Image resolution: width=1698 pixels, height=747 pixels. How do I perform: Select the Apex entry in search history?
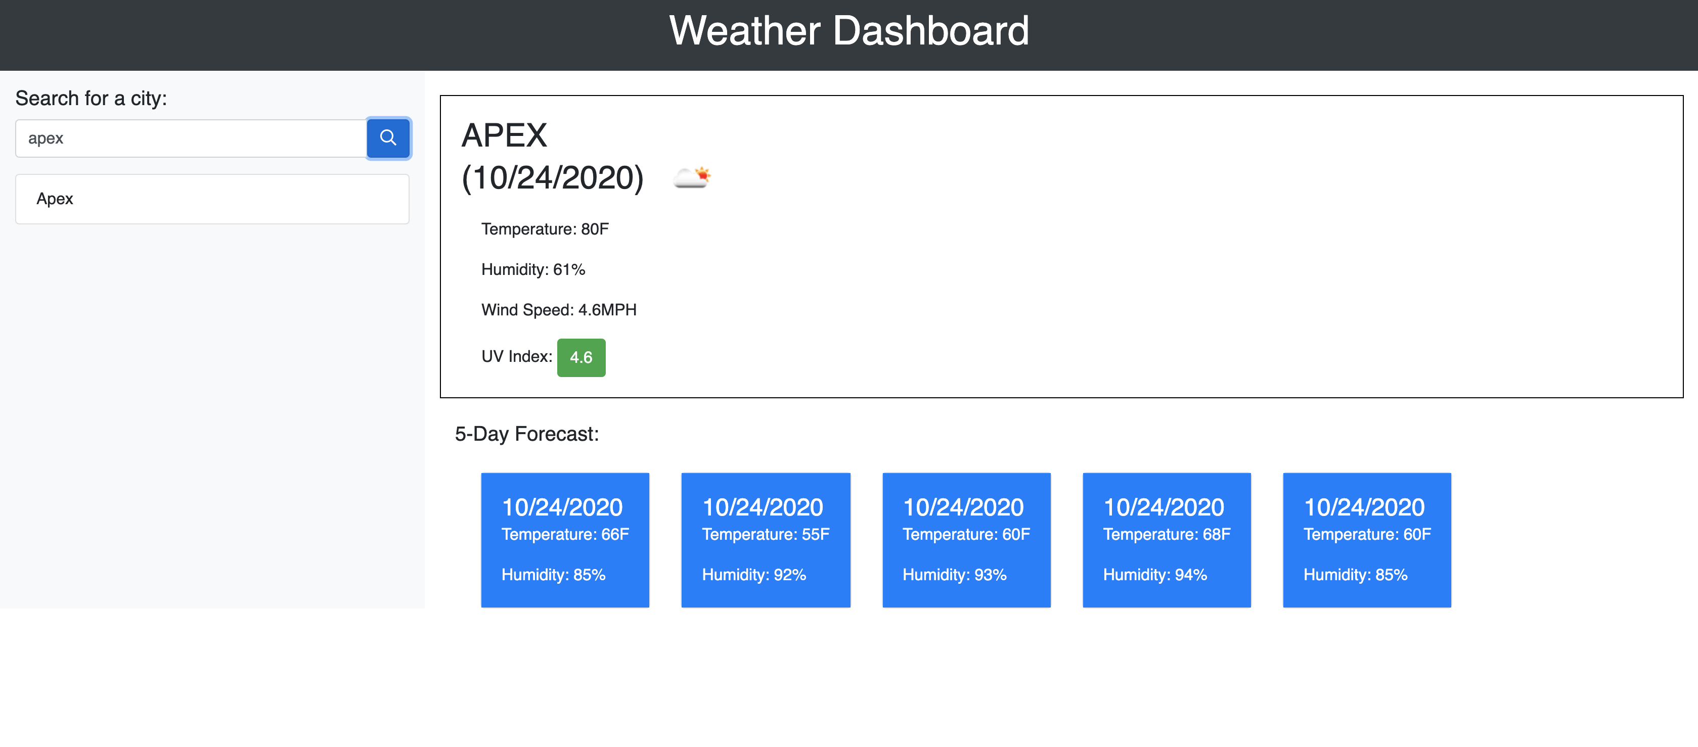(212, 198)
